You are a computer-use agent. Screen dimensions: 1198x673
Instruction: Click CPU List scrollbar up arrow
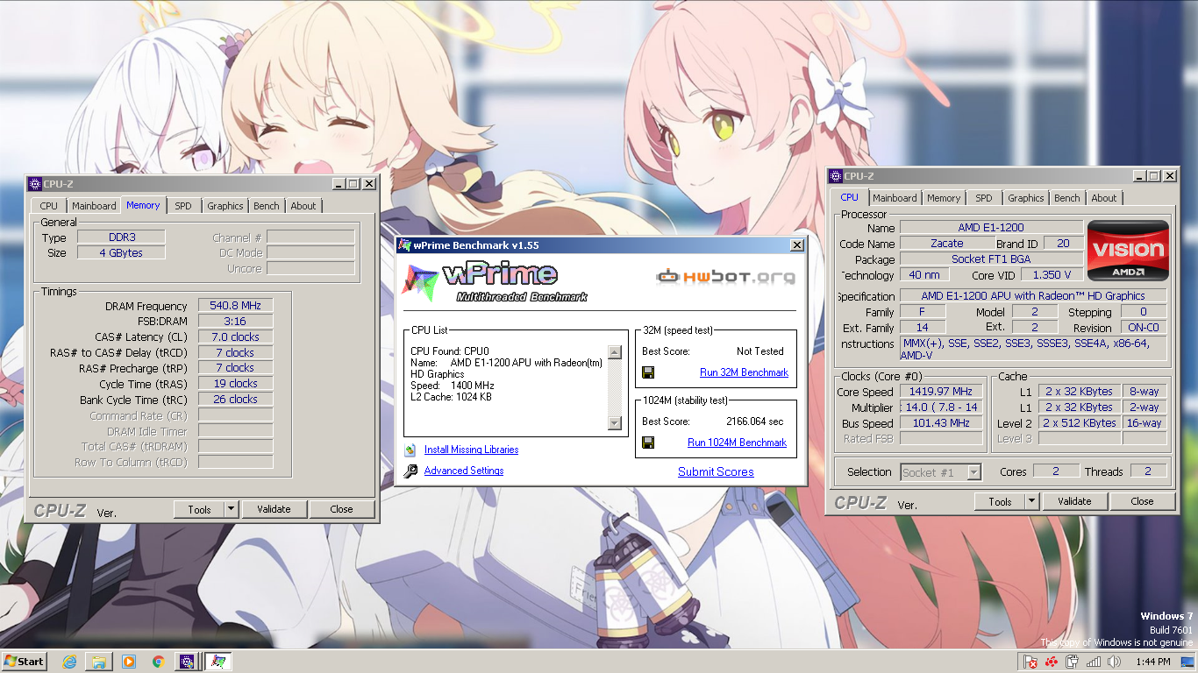[x=615, y=353]
